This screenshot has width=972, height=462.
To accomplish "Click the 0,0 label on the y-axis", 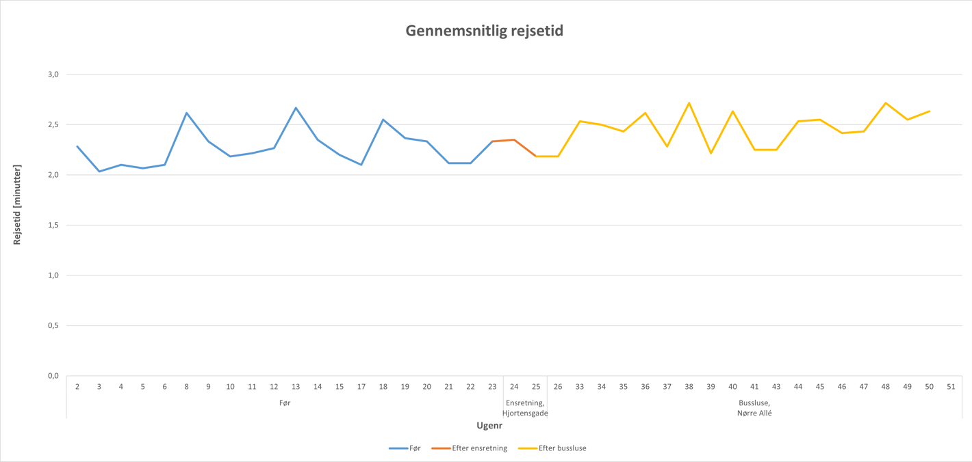I will (53, 376).
